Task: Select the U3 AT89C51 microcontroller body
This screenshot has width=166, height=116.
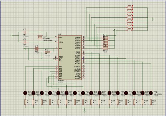Action: tap(70, 58)
